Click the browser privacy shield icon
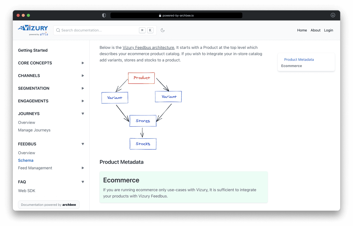The height and width of the screenshot is (226, 353). 104,15
